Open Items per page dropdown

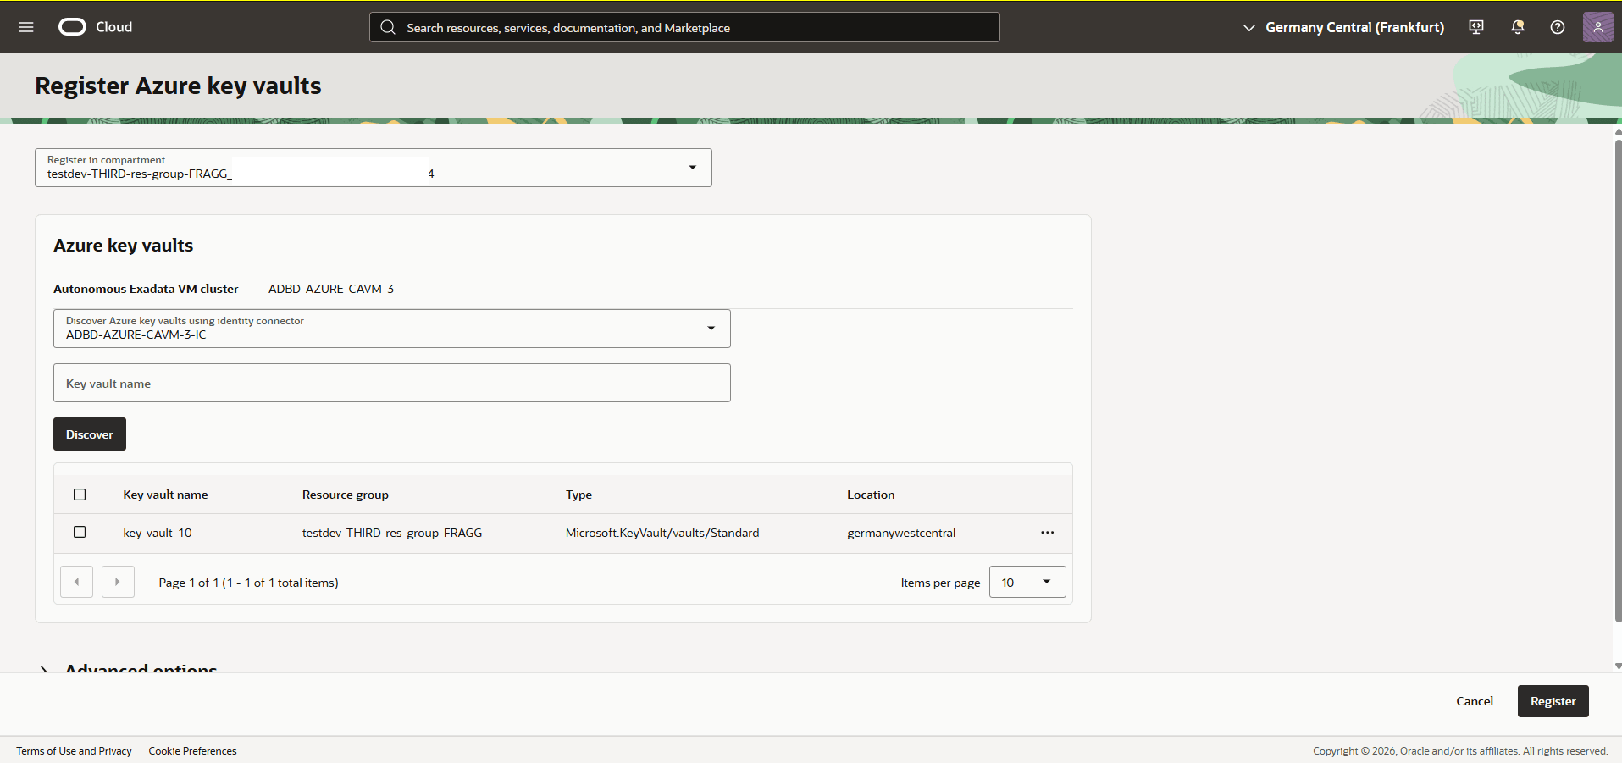[x=1027, y=582]
